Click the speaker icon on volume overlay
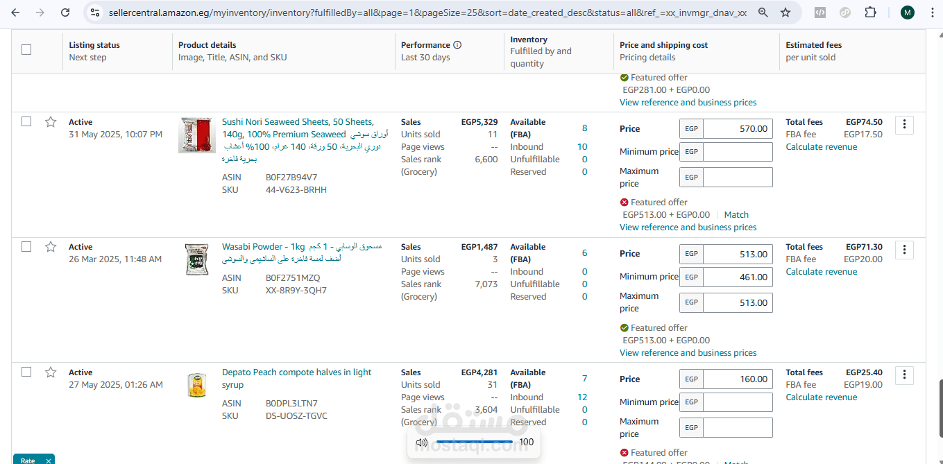This screenshot has width=943, height=464. [422, 442]
